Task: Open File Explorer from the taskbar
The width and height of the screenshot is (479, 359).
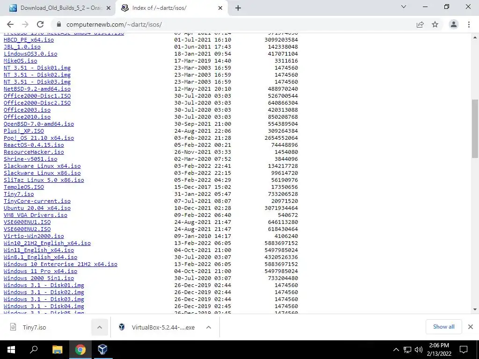Action: click(x=57, y=350)
